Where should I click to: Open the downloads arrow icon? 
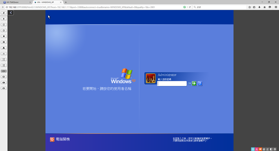(259, 7)
